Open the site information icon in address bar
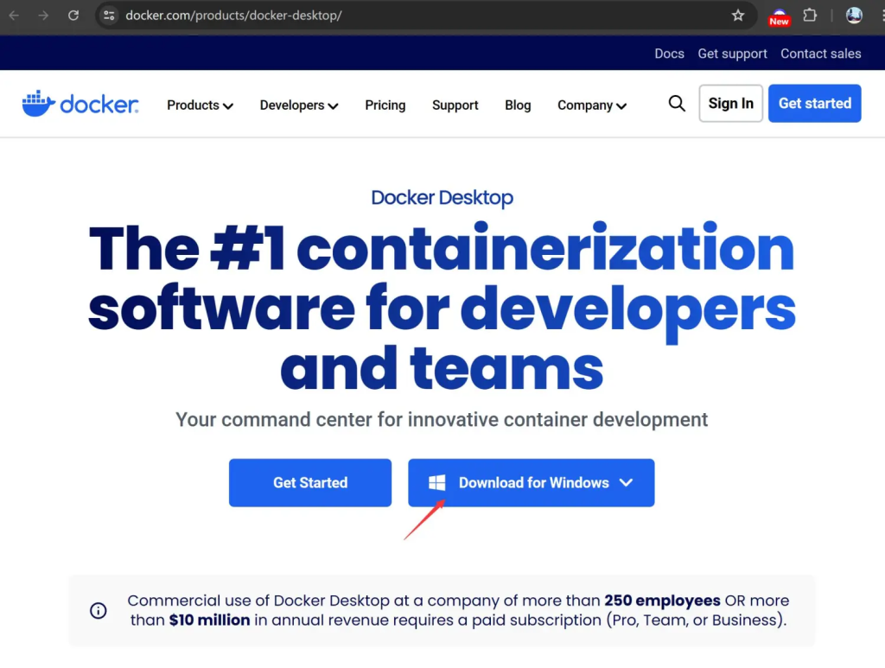The image size is (885, 668). 109,16
